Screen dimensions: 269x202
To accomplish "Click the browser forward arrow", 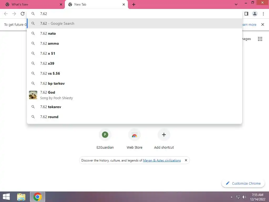I will click(14, 14).
